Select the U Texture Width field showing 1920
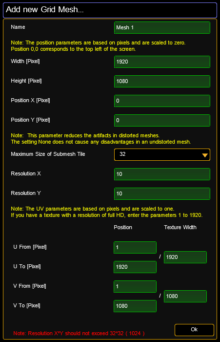This screenshot has height=342, width=220. point(185,257)
